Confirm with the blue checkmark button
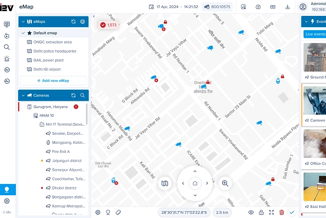 (x=292, y=212)
